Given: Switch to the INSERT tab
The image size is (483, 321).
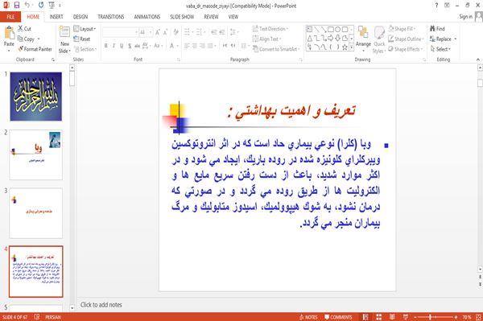Looking at the screenshot, I should tap(56, 17).
